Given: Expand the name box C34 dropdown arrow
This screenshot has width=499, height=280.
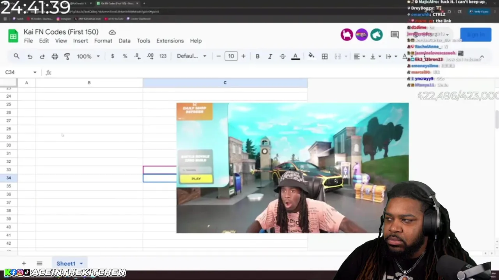Looking at the screenshot, I should (35, 72).
